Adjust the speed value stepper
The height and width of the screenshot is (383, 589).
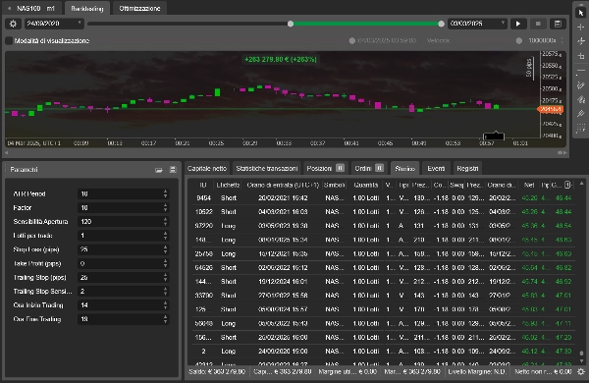click(x=562, y=40)
